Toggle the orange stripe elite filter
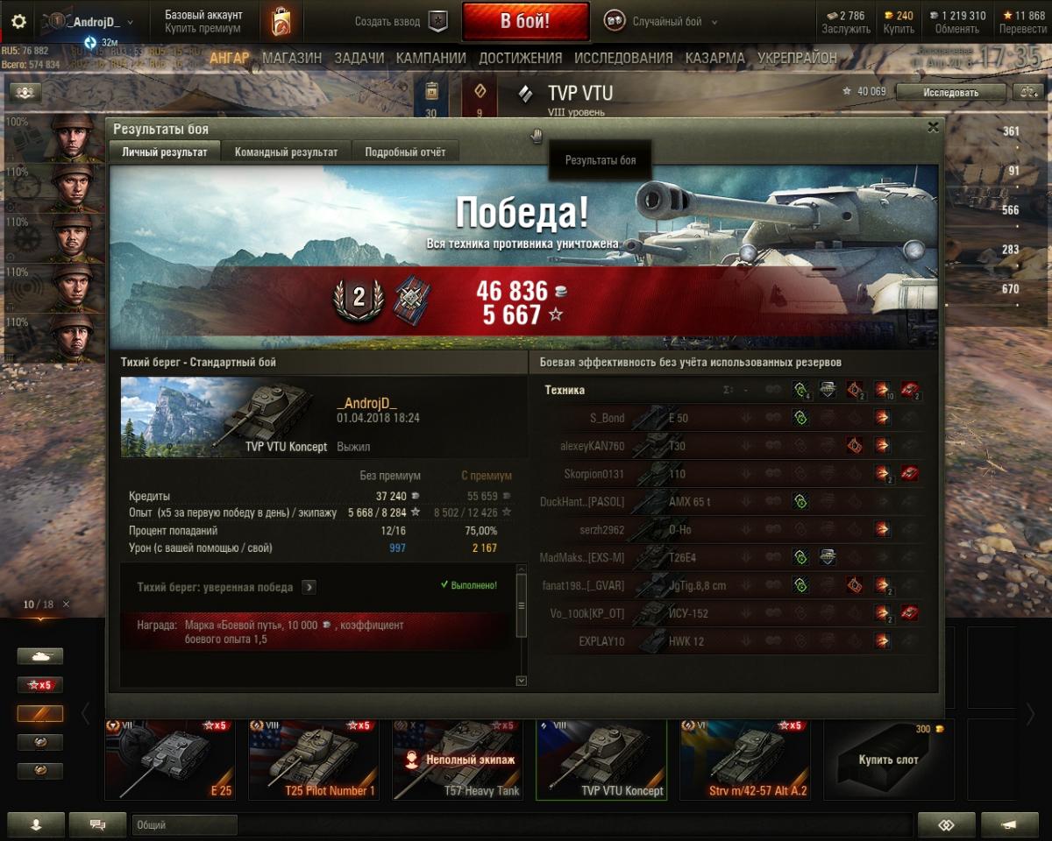Image resolution: width=1052 pixels, height=841 pixels. (x=40, y=714)
